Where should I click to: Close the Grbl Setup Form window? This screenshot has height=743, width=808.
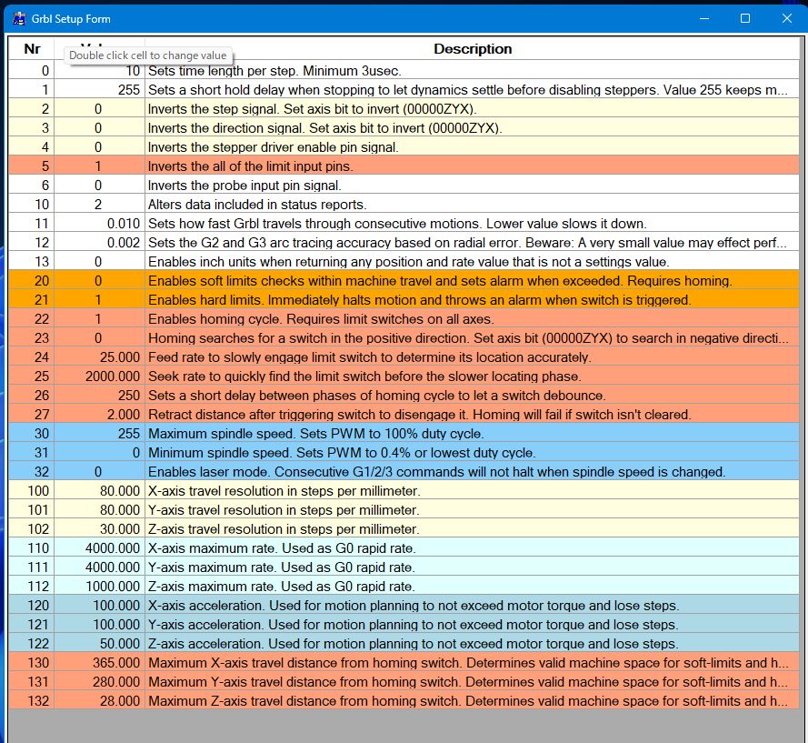(x=786, y=18)
